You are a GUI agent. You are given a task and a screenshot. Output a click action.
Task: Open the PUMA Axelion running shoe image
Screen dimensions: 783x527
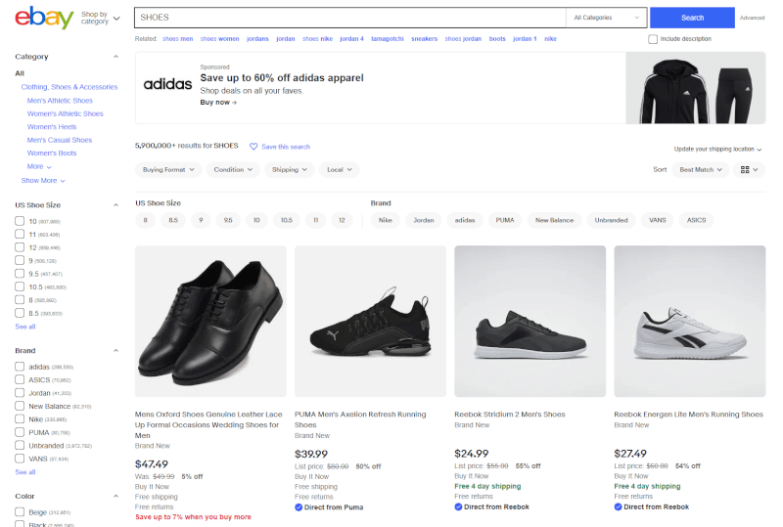pyautogui.click(x=371, y=321)
